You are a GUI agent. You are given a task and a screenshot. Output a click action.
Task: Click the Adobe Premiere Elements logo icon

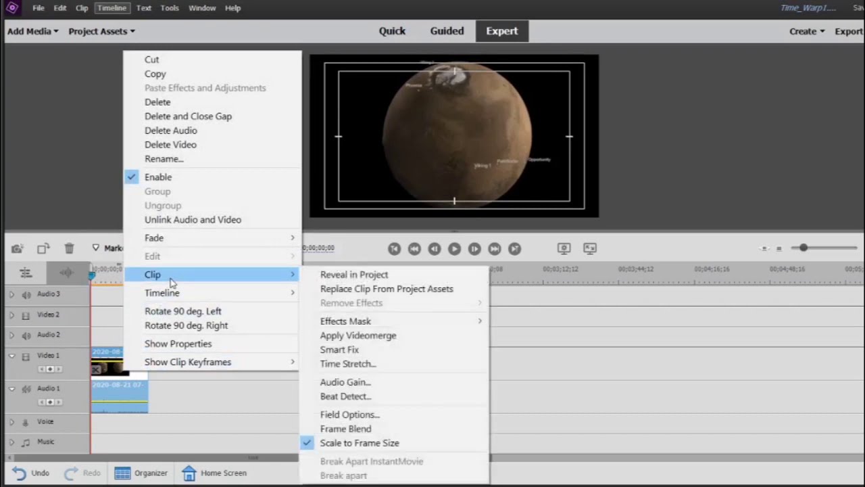12,8
